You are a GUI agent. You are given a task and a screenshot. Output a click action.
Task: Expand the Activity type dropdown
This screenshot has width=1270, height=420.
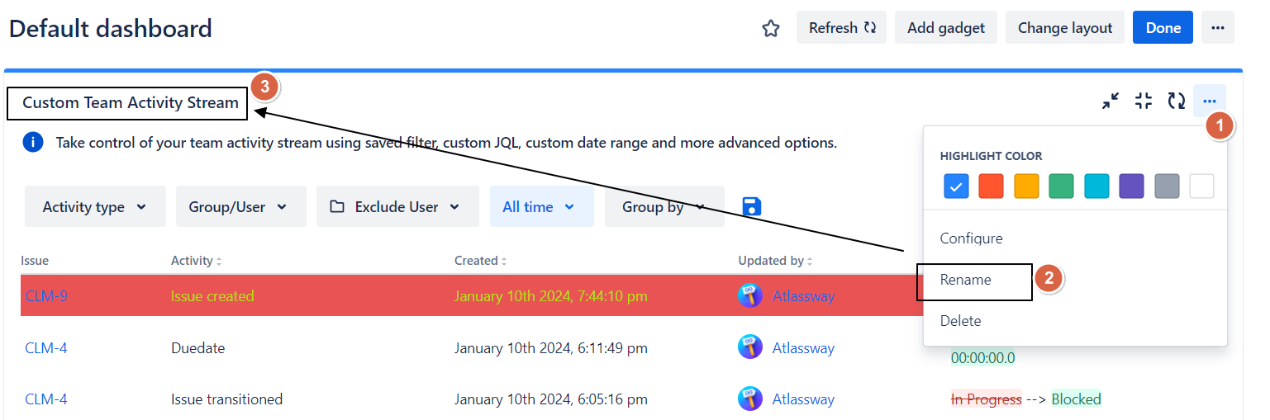95,207
